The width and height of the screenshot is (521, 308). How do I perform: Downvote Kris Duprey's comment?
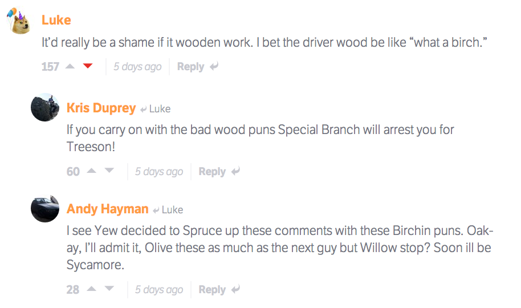point(109,171)
